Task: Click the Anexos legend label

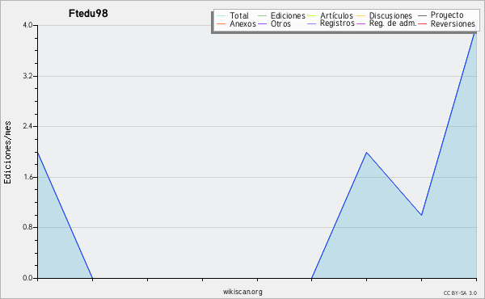Action: pyautogui.click(x=242, y=23)
